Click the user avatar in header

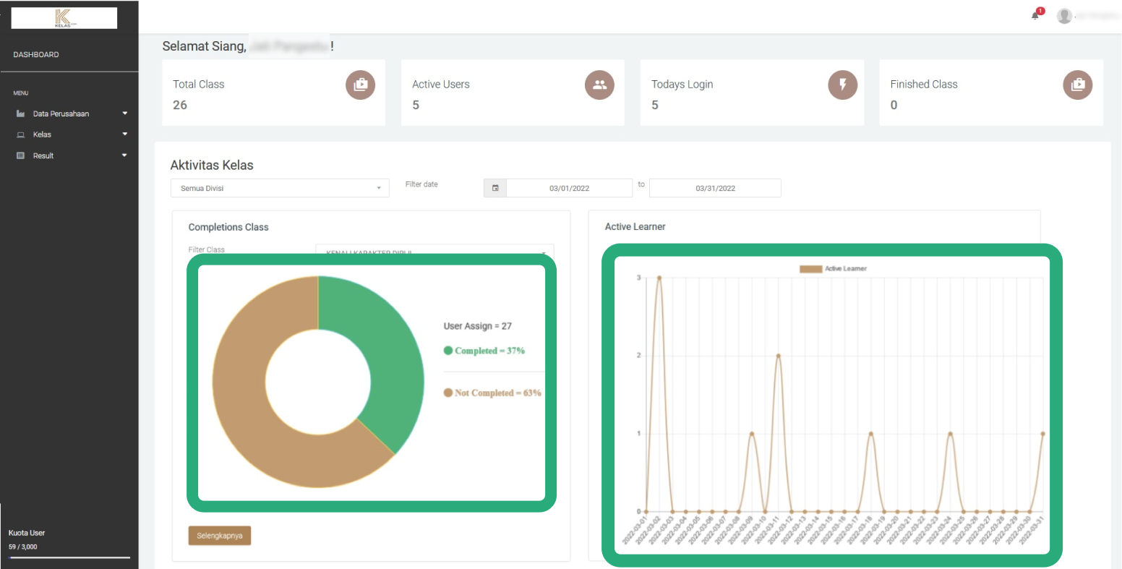coord(1064,15)
